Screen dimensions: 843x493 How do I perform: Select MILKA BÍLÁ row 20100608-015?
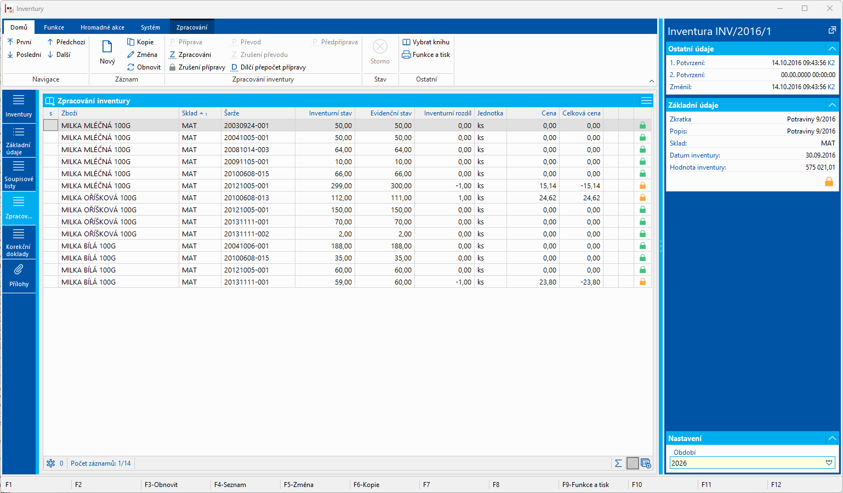pos(348,258)
